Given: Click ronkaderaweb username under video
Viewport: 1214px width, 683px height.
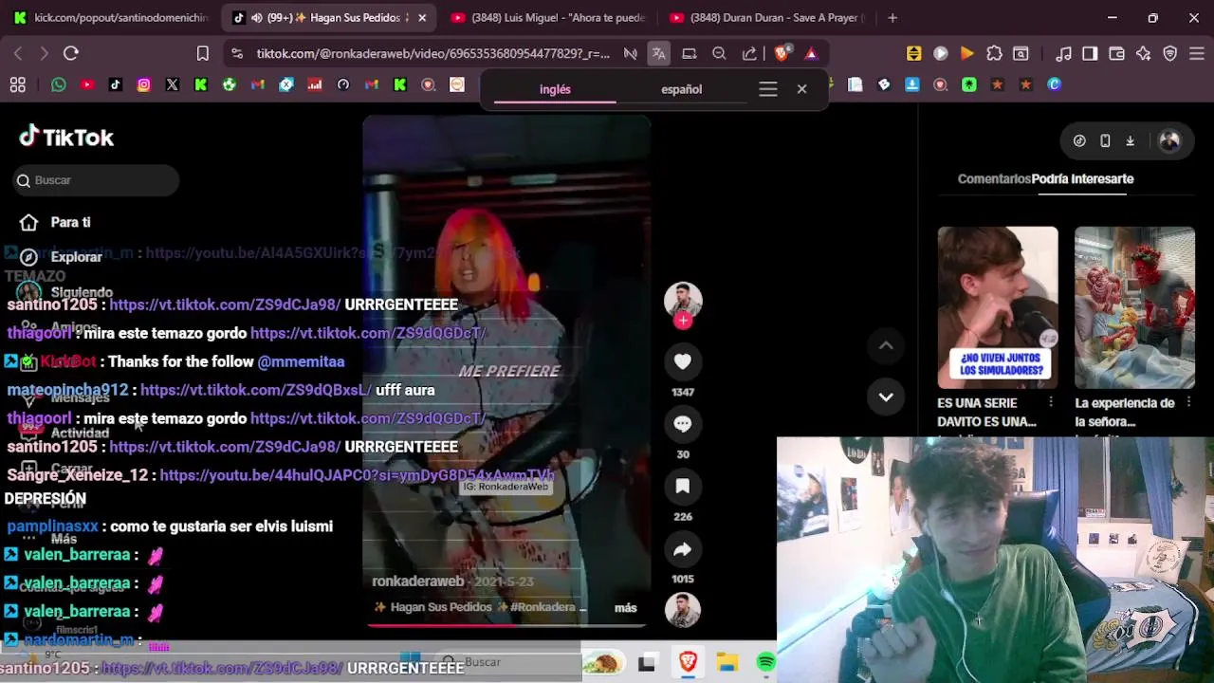Looking at the screenshot, I should [417, 581].
